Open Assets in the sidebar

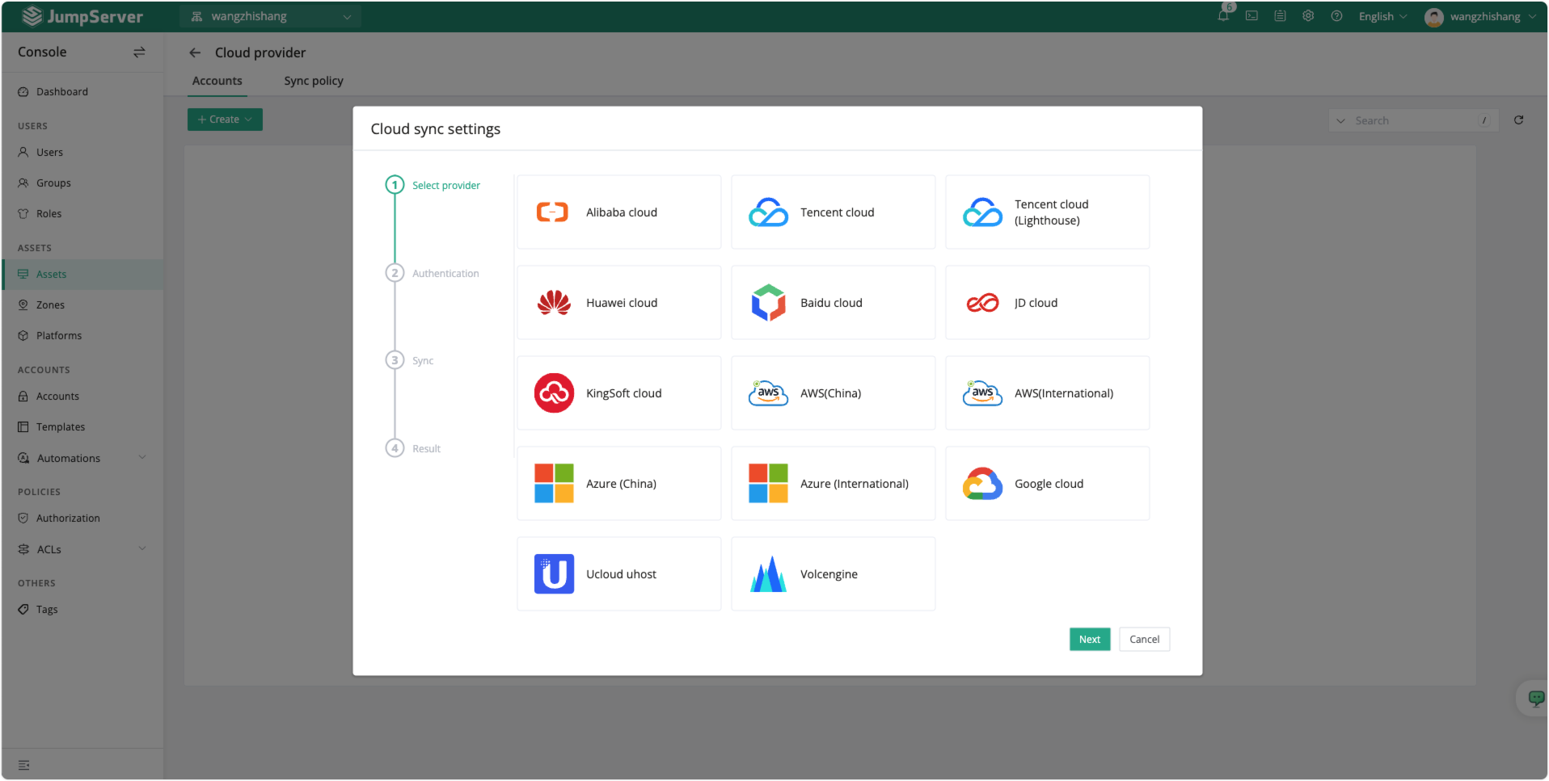coord(82,275)
